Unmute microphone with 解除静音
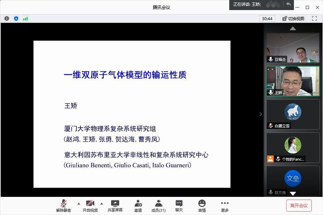323x215 pixels. (63, 206)
